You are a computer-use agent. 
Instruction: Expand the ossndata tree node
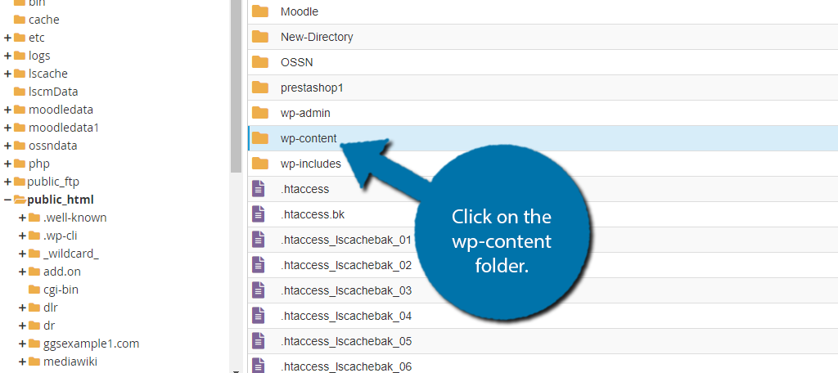click(x=7, y=146)
